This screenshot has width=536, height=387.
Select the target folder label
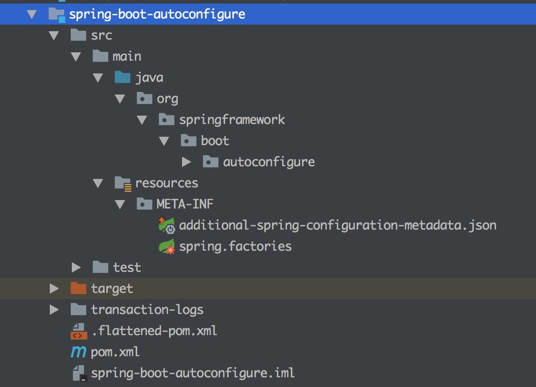[x=112, y=289]
